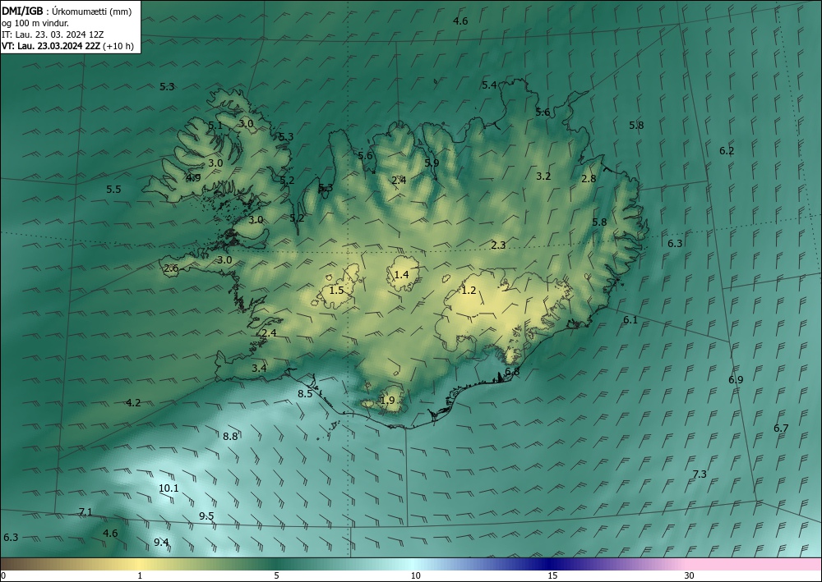Click the initial time "IT: Lau. 23. 03. 2024 12Z"

click(x=53, y=34)
